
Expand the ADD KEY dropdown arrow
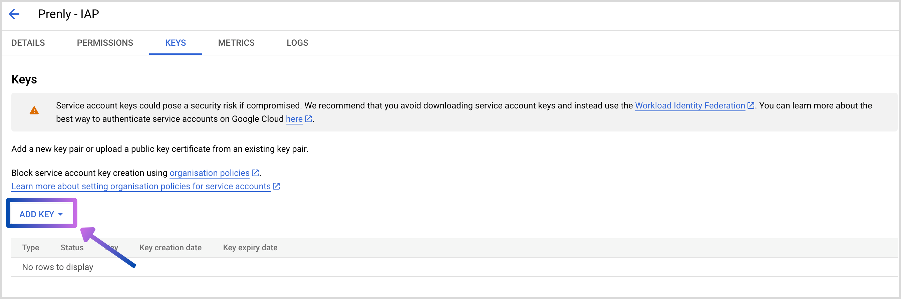[x=60, y=214]
